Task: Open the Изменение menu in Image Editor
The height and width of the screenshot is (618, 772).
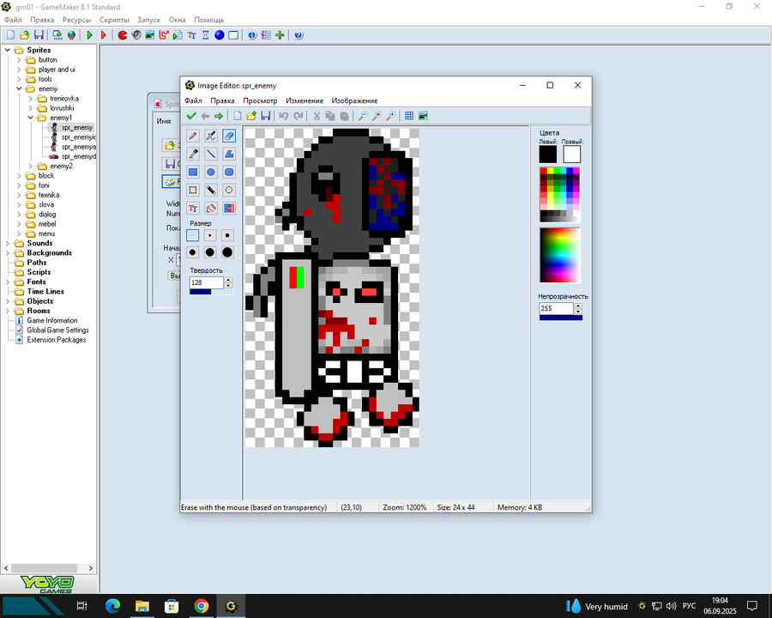Action: pyautogui.click(x=305, y=100)
